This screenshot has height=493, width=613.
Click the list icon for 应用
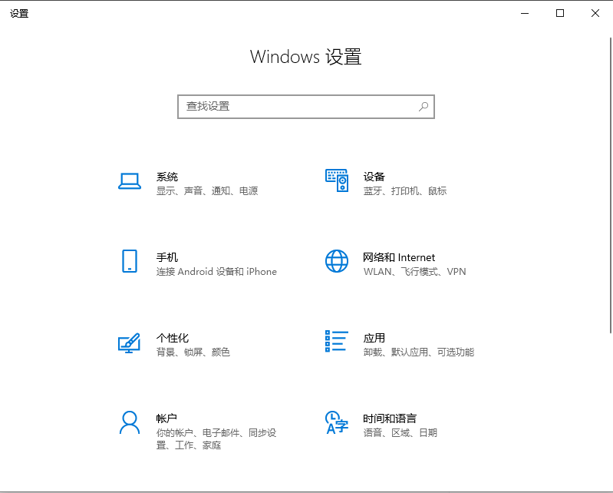pyautogui.click(x=336, y=342)
